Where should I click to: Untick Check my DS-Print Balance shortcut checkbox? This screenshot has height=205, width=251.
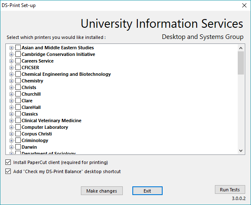coord(8,171)
